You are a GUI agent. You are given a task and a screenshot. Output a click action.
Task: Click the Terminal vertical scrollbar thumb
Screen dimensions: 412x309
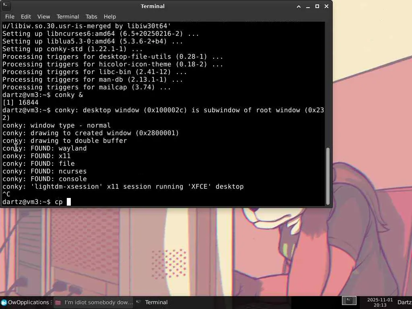pyautogui.click(x=328, y=176)
